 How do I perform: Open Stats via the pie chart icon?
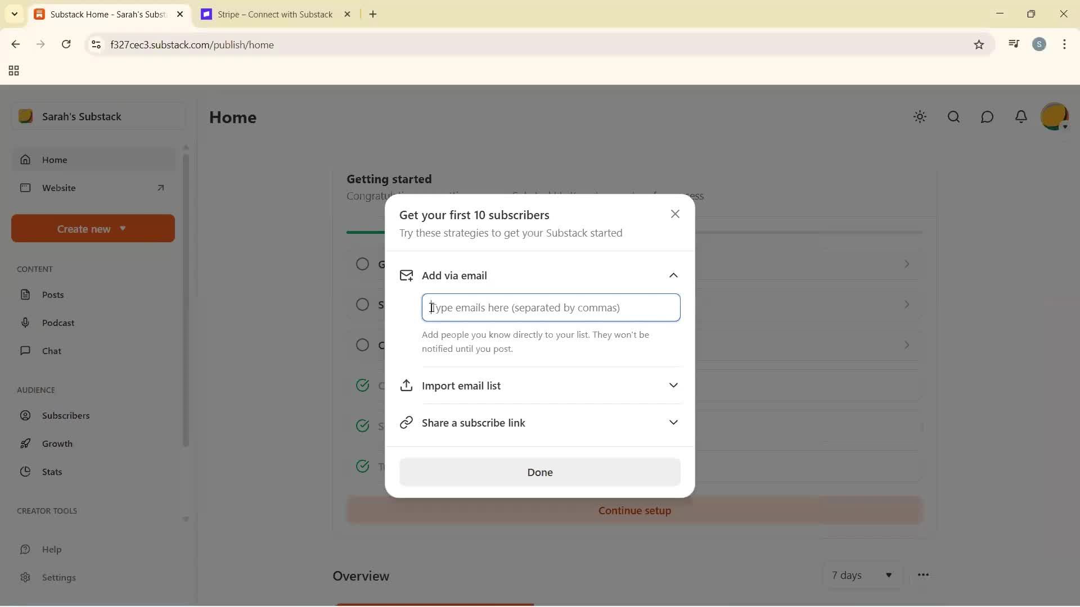point(26,472)
